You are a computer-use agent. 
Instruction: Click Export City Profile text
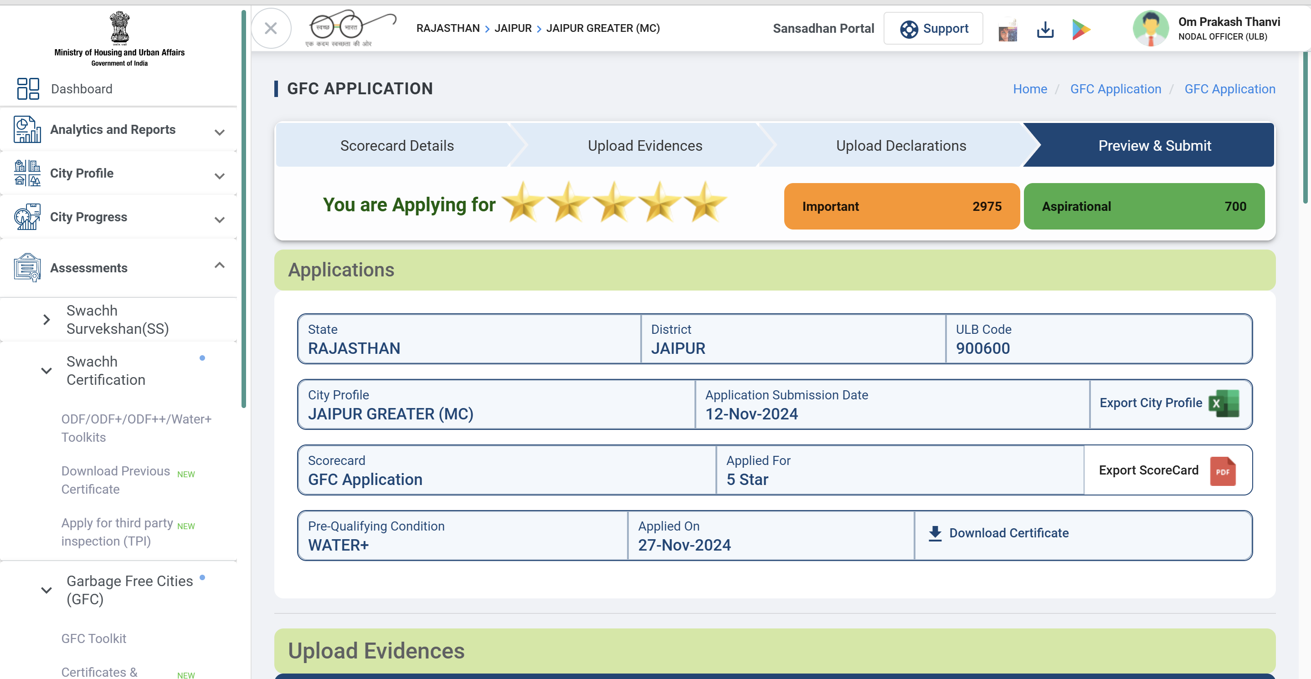point(1150,402)
